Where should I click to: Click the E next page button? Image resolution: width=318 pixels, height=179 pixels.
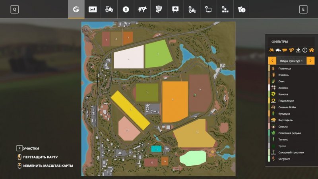tap(303, 9)
